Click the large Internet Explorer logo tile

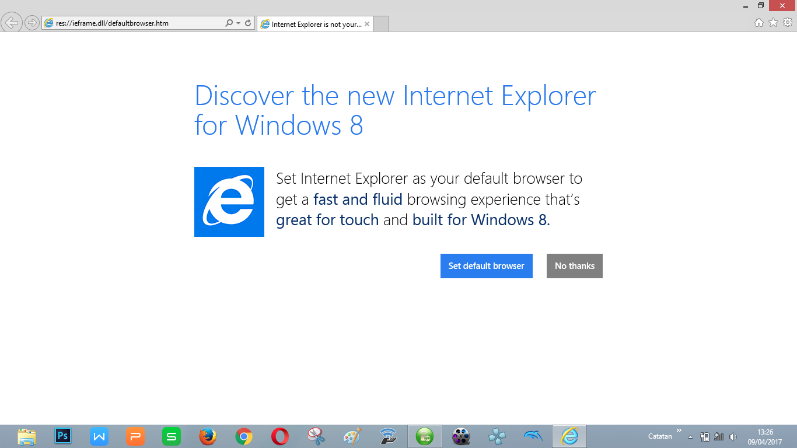pyautogui.click(x=229, y=202)
